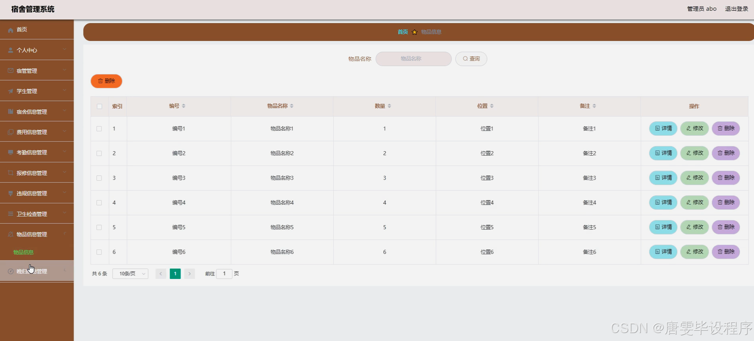Image resolution: width=754 pixels, height=341 pixels.
Task: Expand 学生管理 menu via its chevron
Action: click(x=65, y=91)
